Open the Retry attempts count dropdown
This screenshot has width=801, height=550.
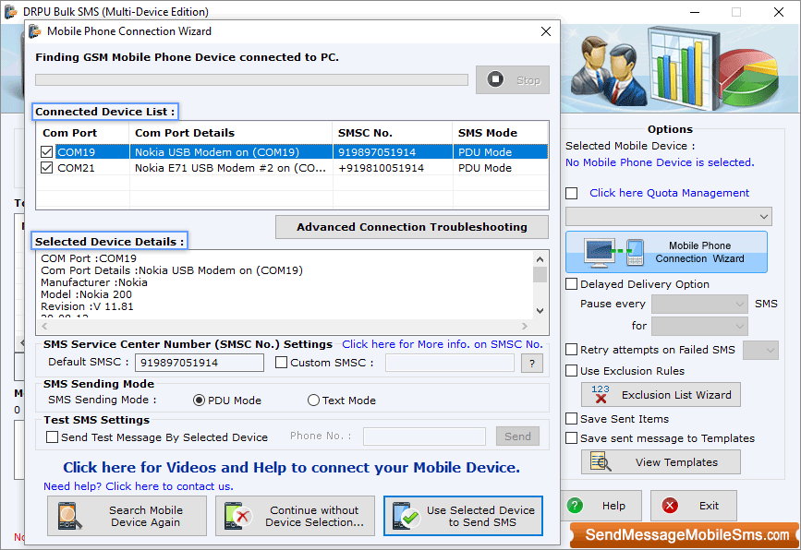click(760, 350)
